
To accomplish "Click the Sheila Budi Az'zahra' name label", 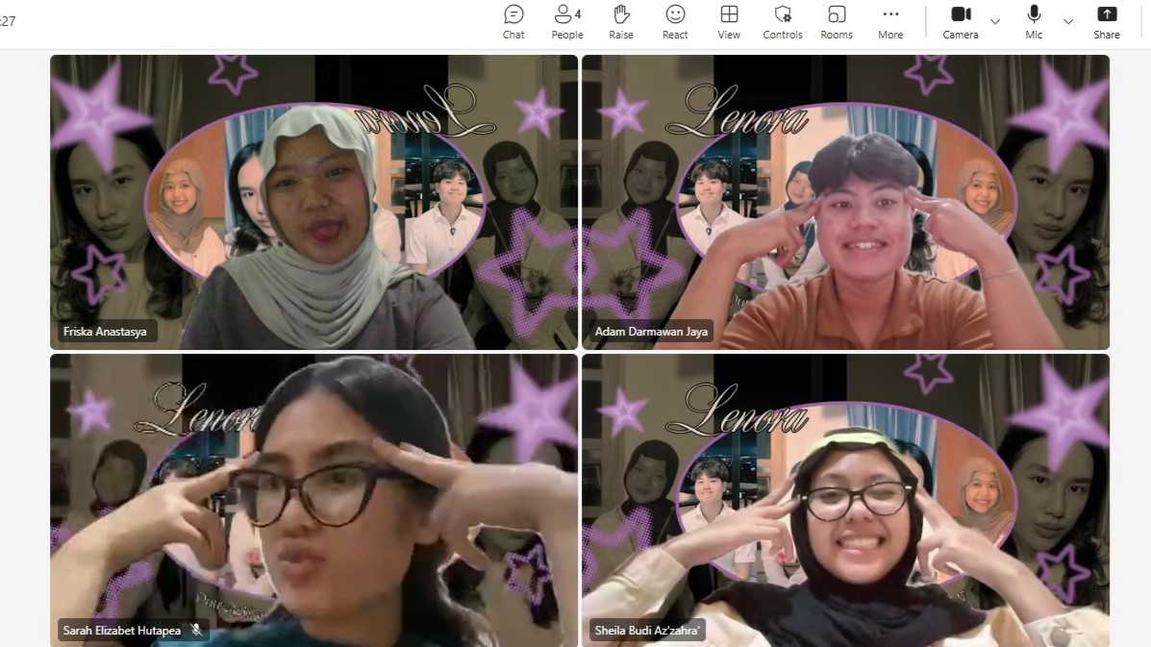I will (x=647, y=630).
